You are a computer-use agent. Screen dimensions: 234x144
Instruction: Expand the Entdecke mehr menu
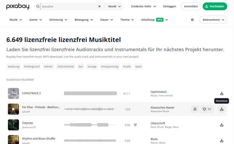tap(143, 6)
